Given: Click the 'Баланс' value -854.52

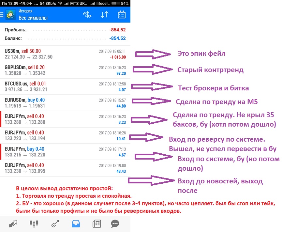Looking at the screenshot, I should (117, 38).
